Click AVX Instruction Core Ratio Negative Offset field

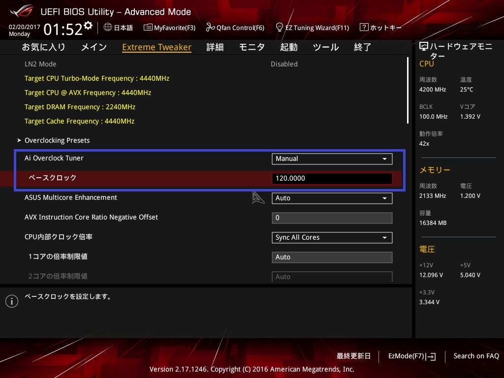[x=332, y=218]
